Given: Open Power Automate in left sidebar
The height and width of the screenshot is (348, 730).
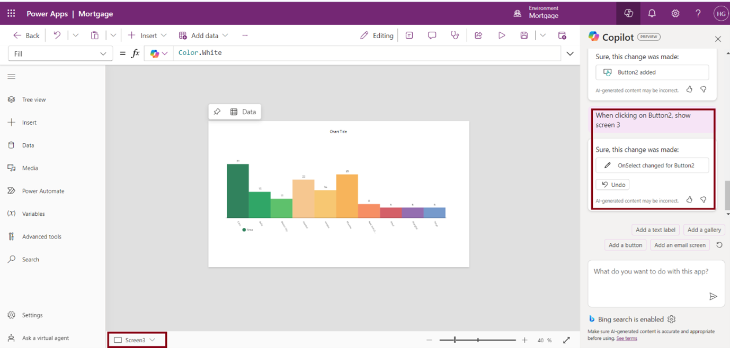Looking at the screenshot, I should [42, 191].
